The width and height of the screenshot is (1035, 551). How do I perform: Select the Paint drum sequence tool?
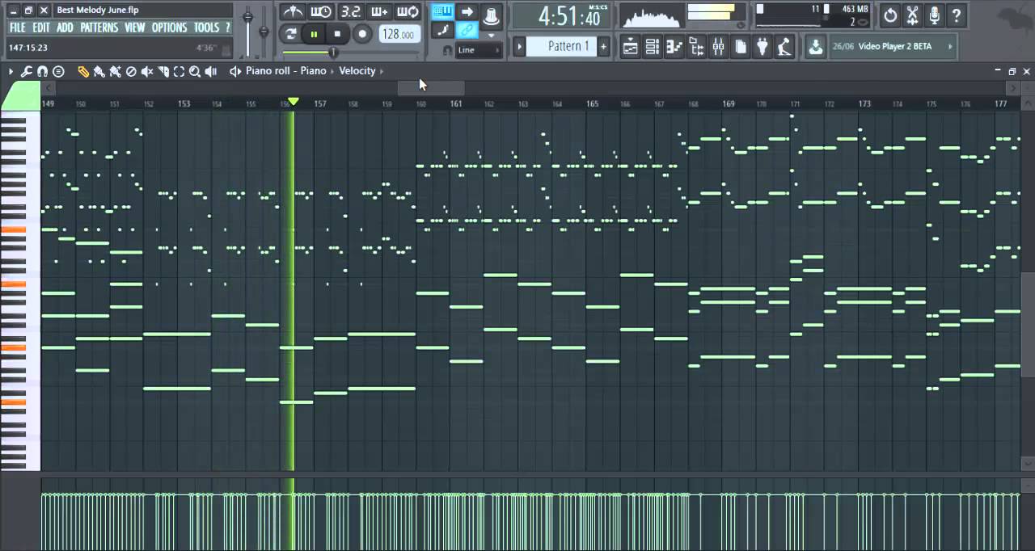tap(115, 71)
